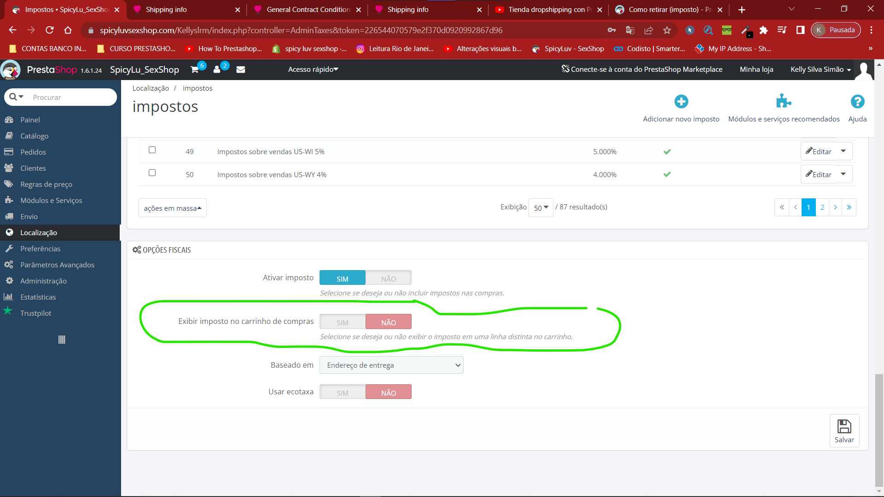
Task: Open the Baseado em dropdown
Action: click(391, 365)
